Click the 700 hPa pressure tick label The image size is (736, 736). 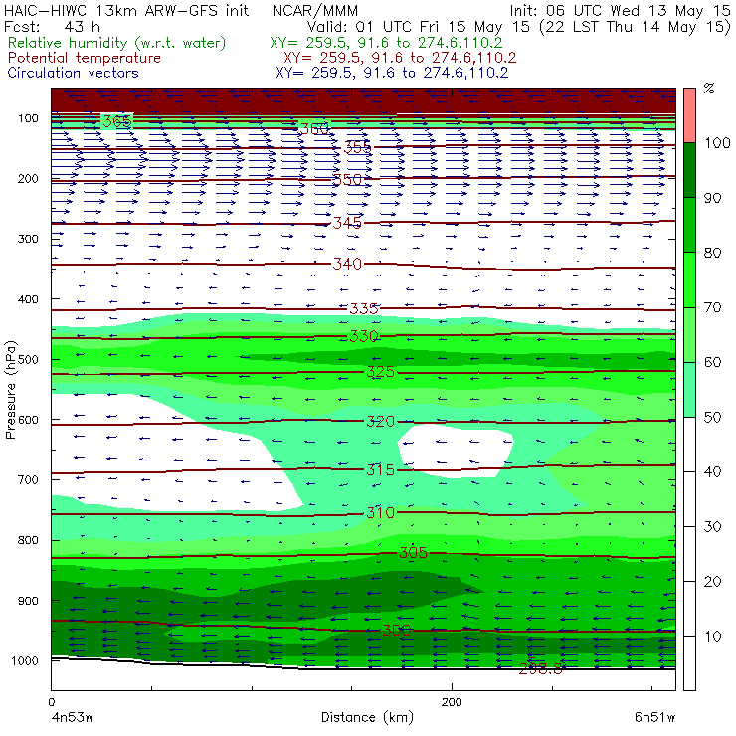coord(28,479)
